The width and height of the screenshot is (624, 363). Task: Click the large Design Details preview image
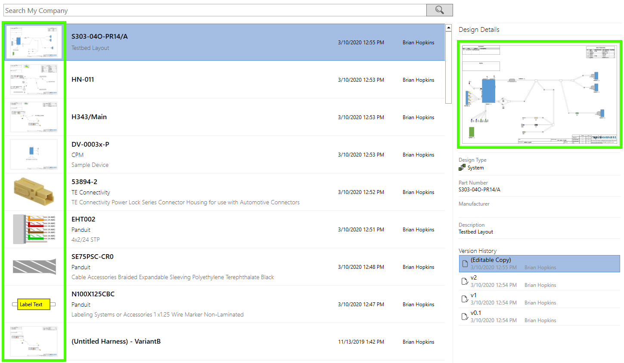pos(539,95)
